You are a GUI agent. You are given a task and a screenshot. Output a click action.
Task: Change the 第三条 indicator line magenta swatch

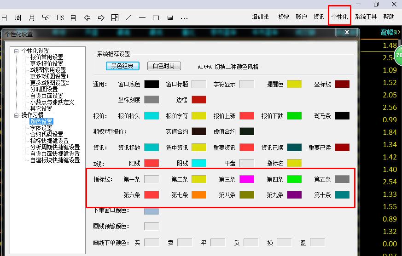(x=247, y=179)
